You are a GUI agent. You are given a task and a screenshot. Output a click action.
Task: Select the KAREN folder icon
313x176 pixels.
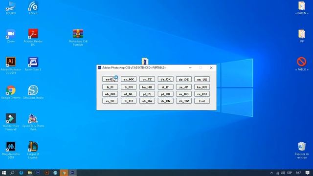tap(302, 8)
